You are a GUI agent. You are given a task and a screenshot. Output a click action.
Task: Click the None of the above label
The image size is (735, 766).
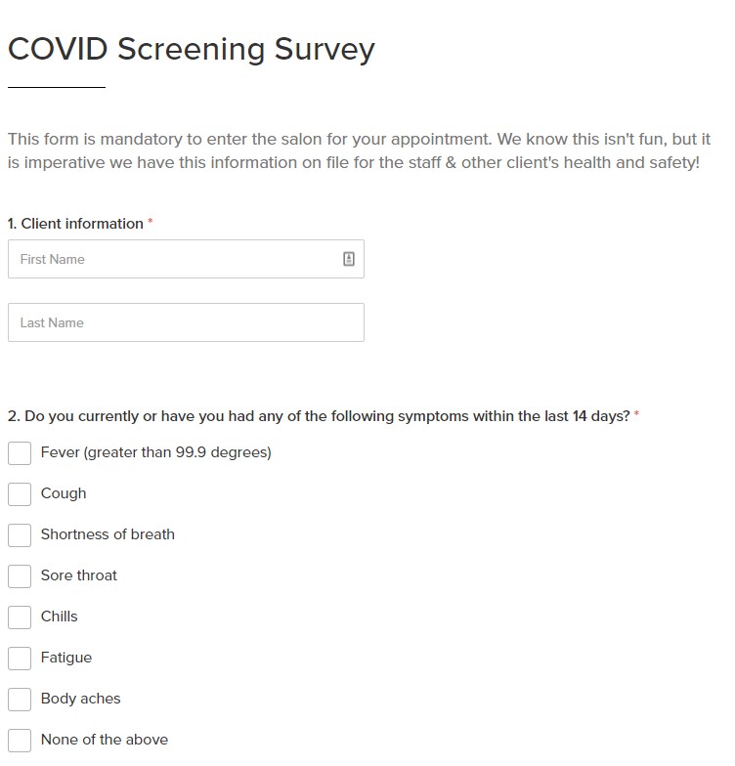click(104, 739)
